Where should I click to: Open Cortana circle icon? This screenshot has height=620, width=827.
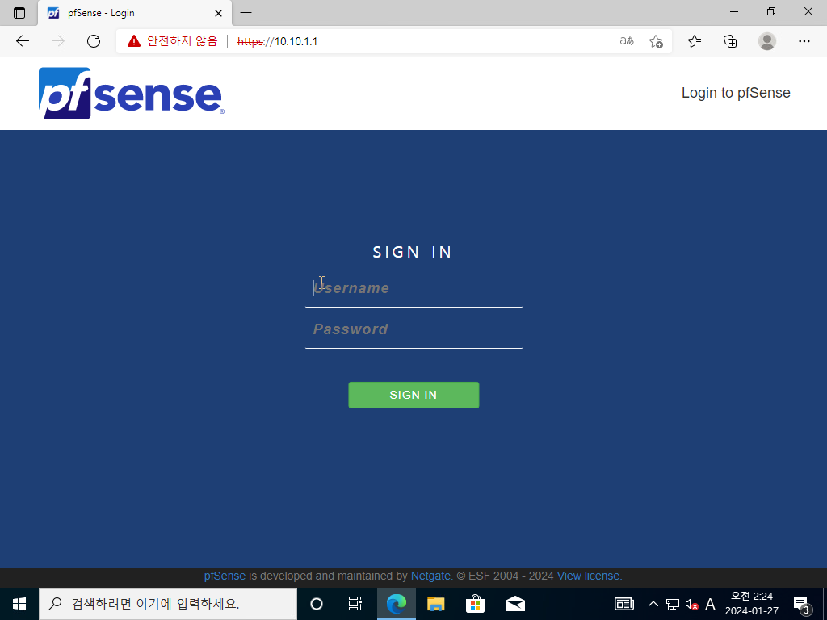pos(317,604)
